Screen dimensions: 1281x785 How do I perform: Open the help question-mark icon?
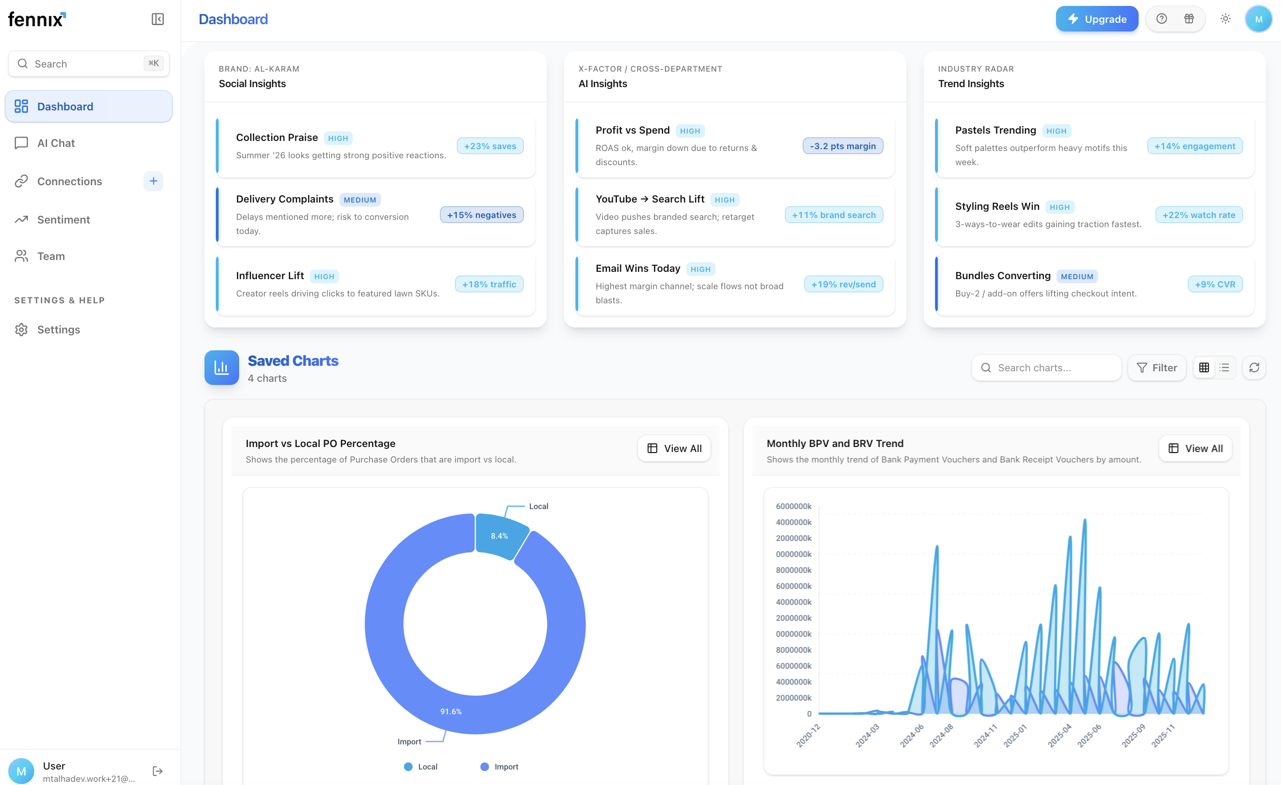1161,19
